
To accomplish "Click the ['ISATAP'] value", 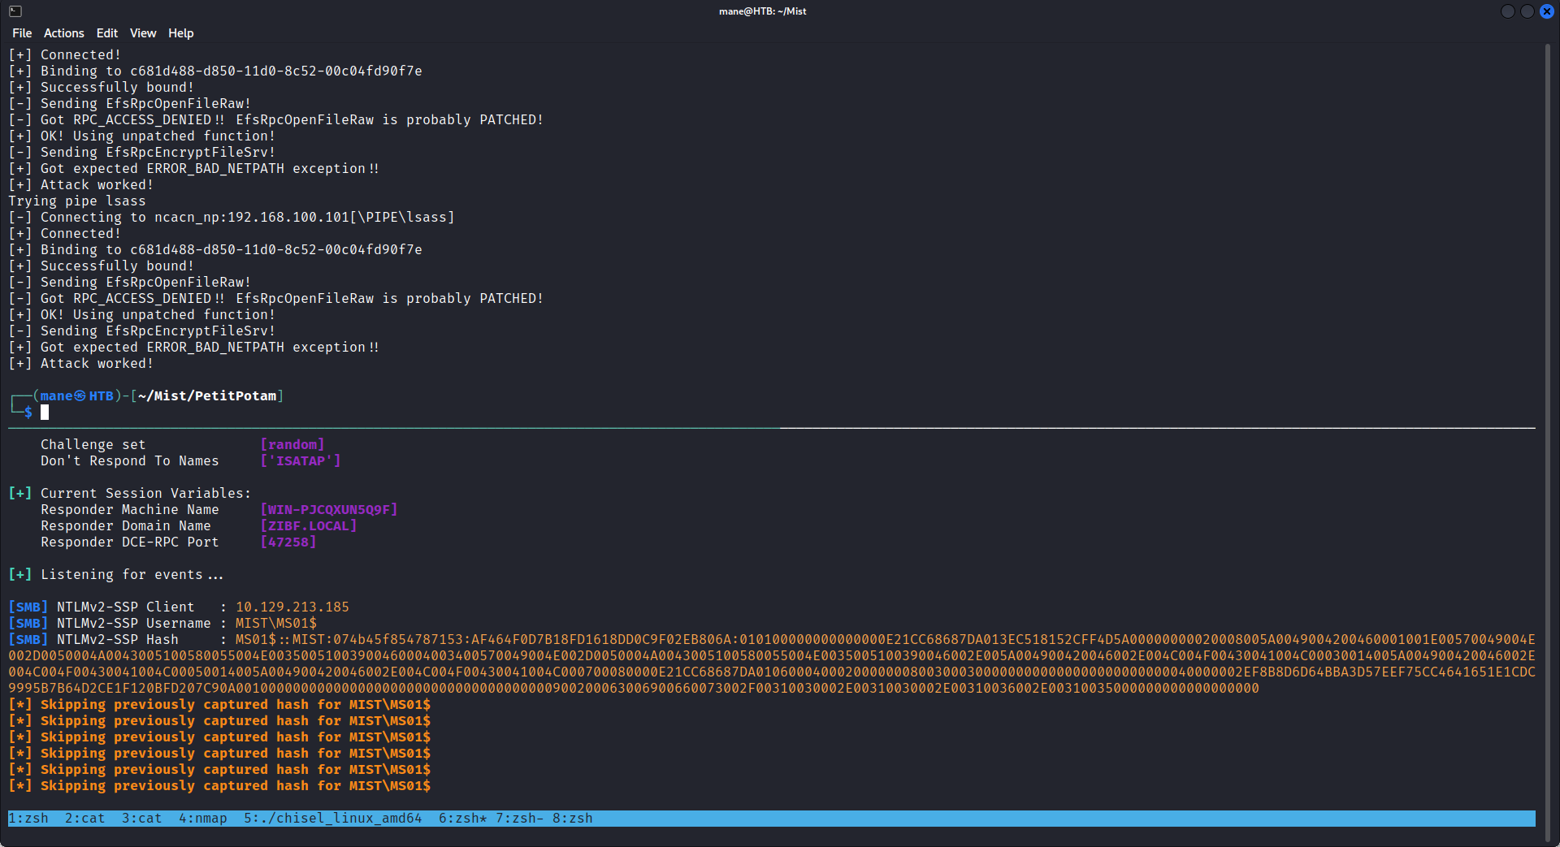I will pyautogui.click(x=301, y=461).
